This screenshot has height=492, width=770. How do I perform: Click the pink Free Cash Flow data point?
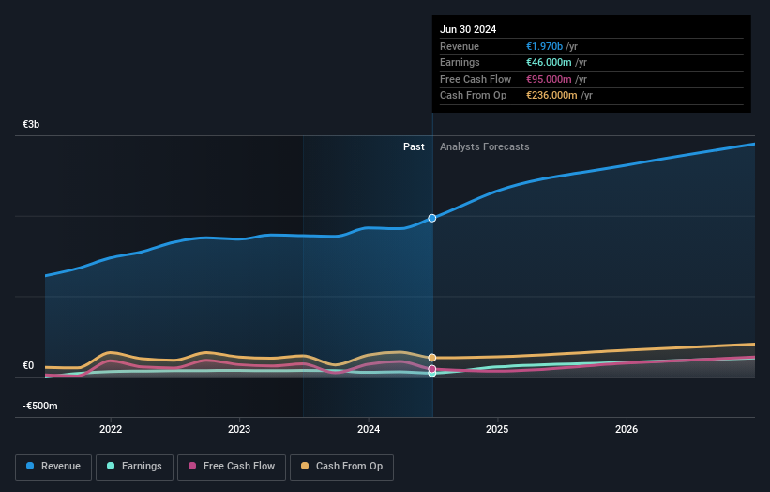point(432,369)
